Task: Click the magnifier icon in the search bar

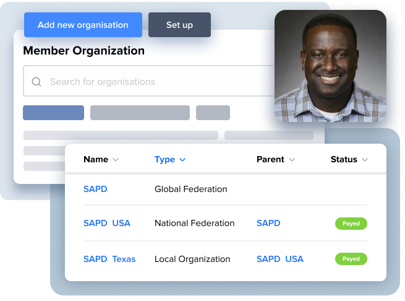Action: (x=36, y=82)
